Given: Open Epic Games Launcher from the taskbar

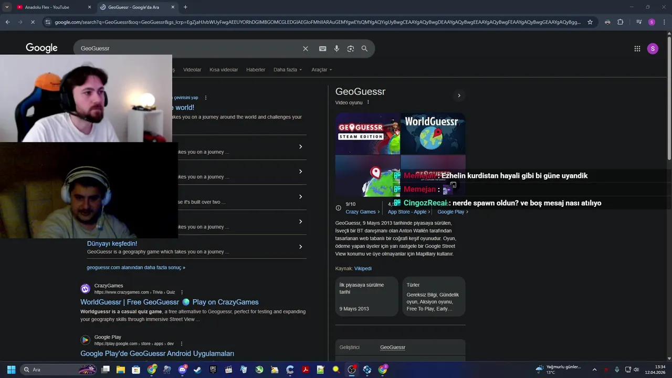Looking at the screenshot, I should tap(213, 370).
